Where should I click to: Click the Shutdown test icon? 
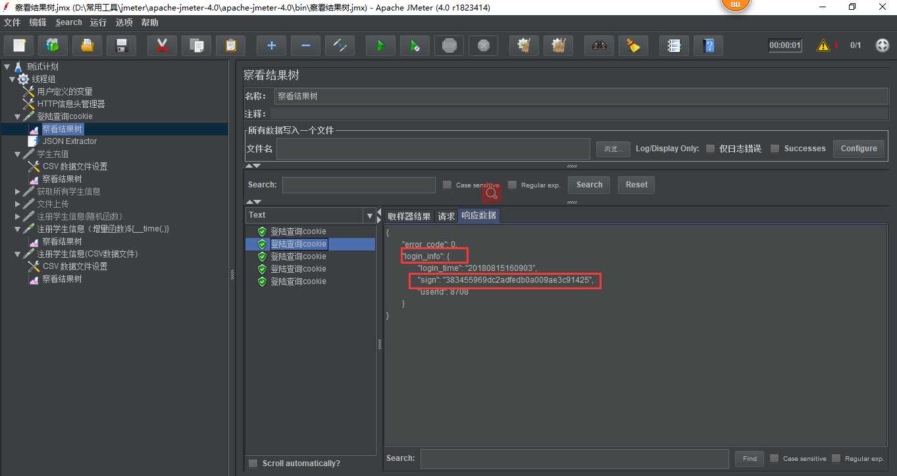coord(483,45)
